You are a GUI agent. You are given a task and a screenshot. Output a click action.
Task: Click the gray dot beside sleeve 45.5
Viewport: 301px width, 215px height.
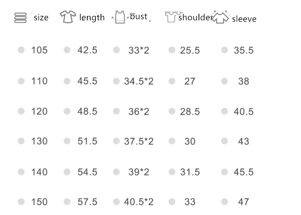coord(224,171)
